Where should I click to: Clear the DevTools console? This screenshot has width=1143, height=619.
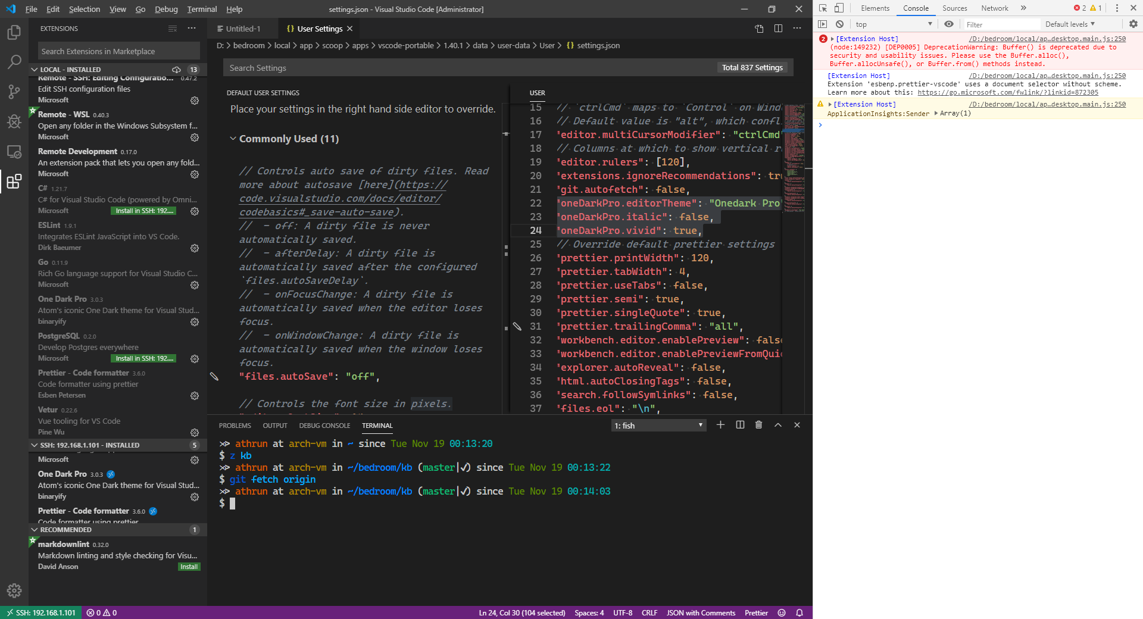tap(839, 24)
